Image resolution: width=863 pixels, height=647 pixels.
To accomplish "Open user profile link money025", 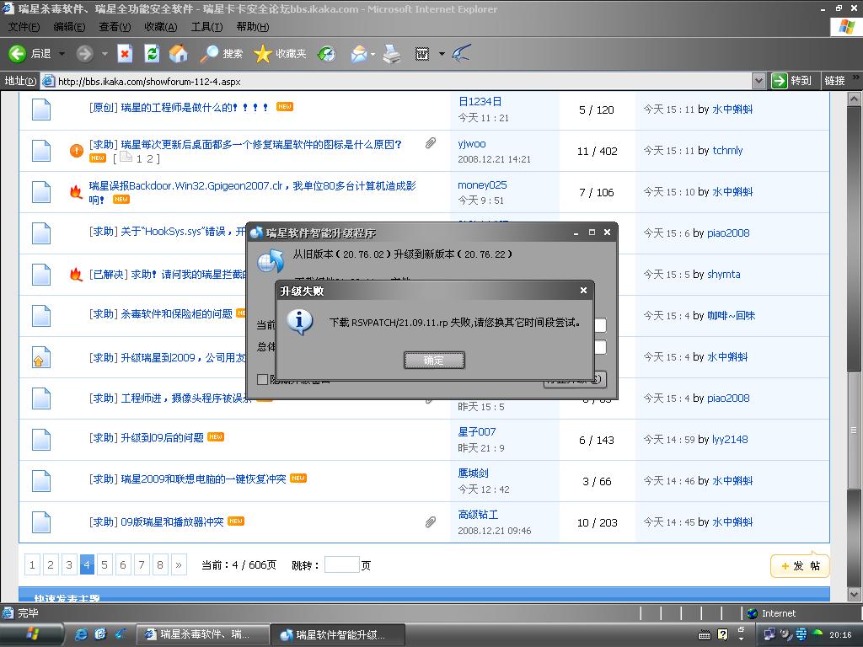I will [482, 184].
